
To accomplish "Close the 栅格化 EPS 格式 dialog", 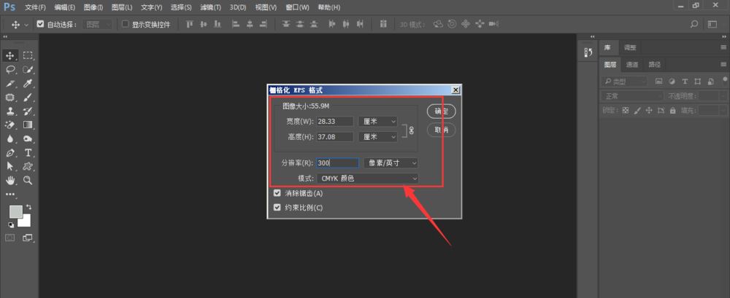I will [456, 90].
